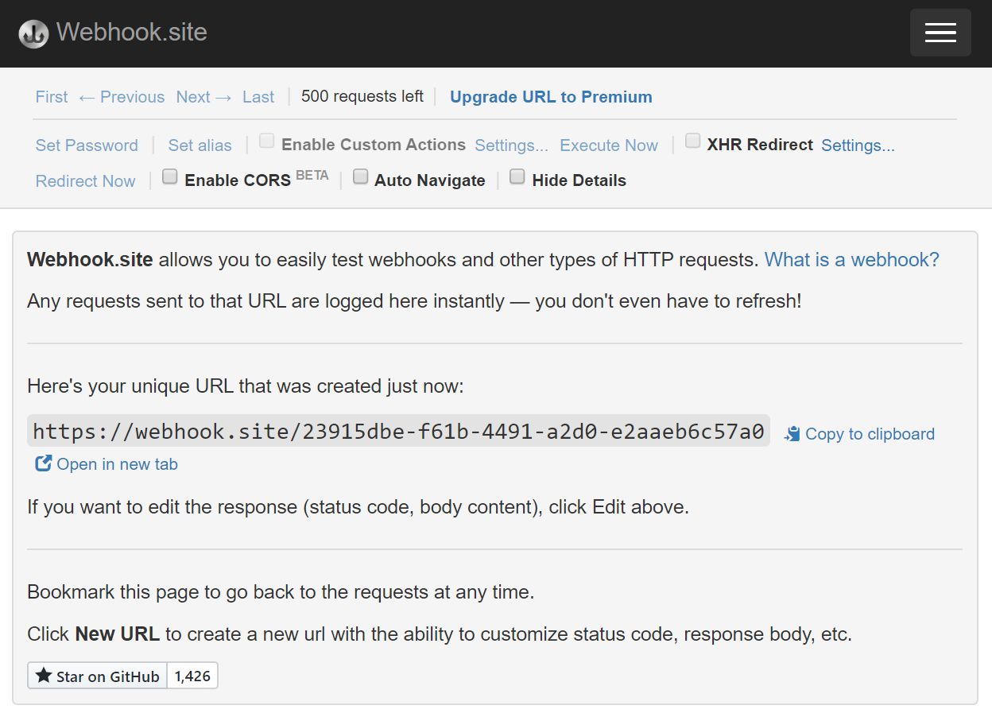This screenshot has width=992, height=717.
Task: Click Execute Now
Action: click(x=609, y=145)
